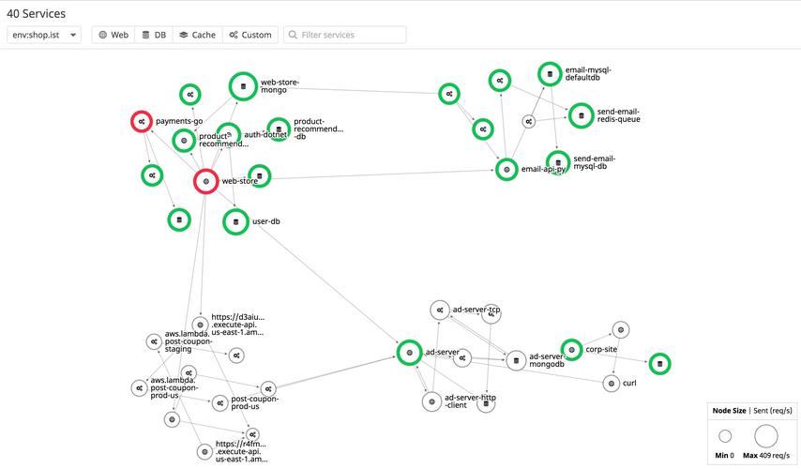The width and height of the screenshot is (801, 469).
Task: Open the web-store-mongo node
Action: point(244,86)
